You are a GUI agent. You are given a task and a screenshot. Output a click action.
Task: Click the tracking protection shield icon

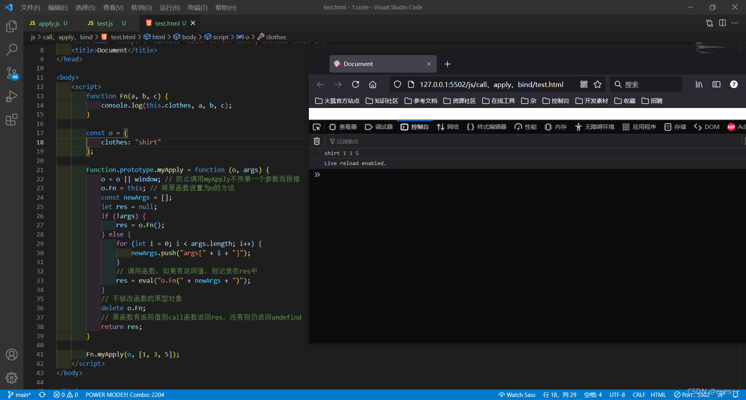397,84
